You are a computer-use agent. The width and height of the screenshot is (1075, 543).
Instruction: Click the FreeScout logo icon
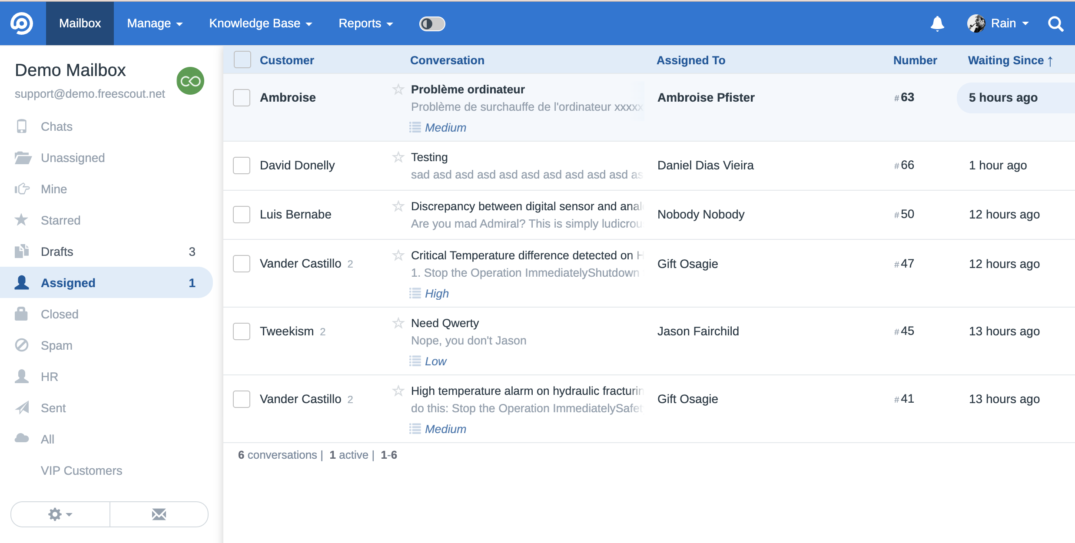click(22, 23)
